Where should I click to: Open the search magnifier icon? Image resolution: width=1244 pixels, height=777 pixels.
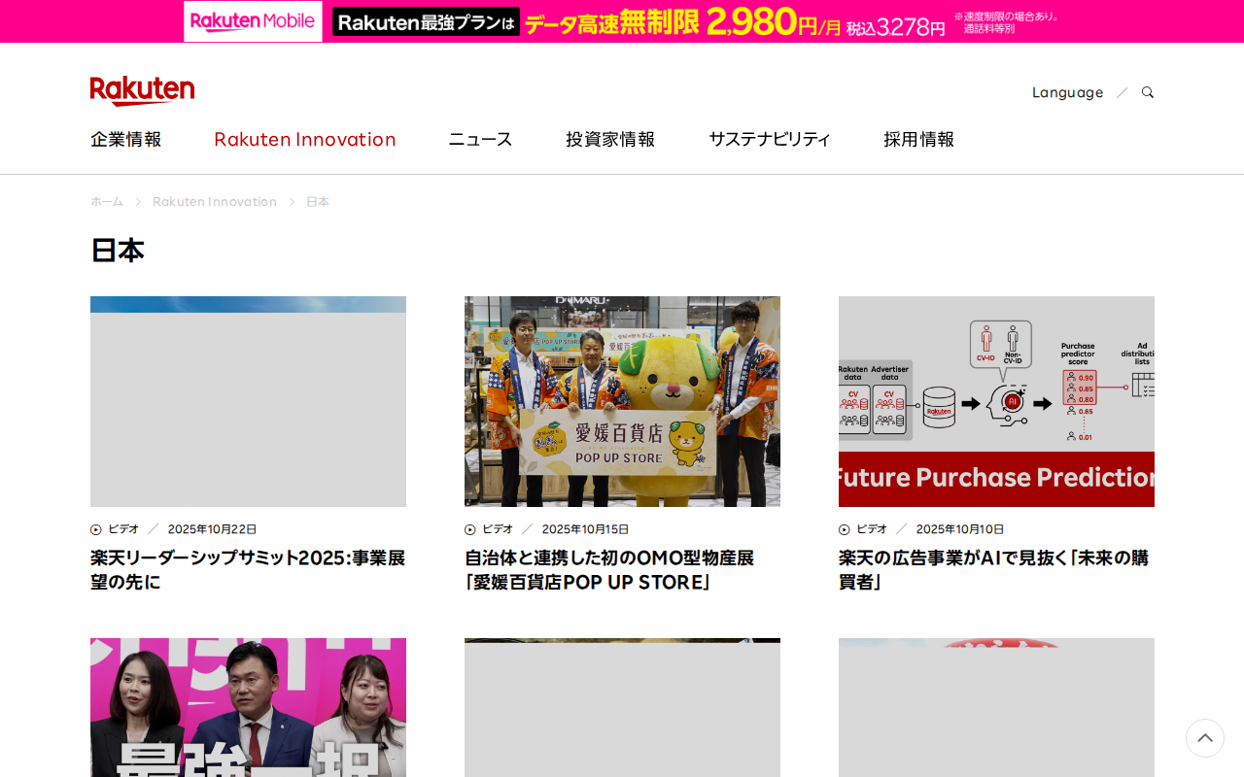point(1148,92)
